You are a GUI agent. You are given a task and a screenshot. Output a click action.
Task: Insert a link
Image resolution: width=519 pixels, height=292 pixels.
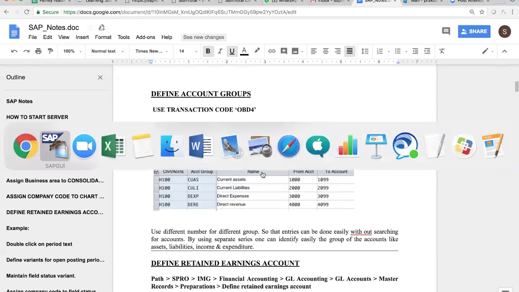point(272,51)
